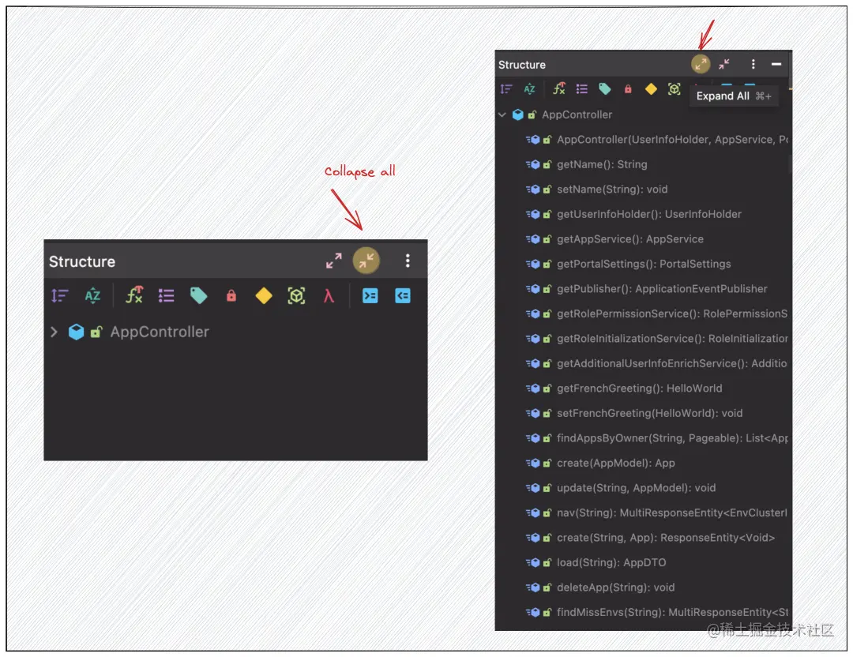
Task: Select getUserInfoHolder(): UserInfoHolder method
Action: pos(642,214)
